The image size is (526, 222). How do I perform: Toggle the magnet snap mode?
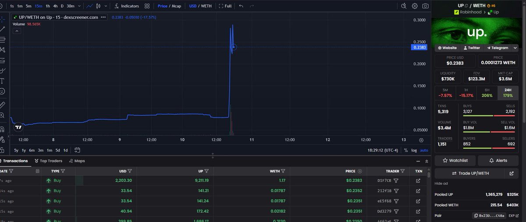point(2,129)
